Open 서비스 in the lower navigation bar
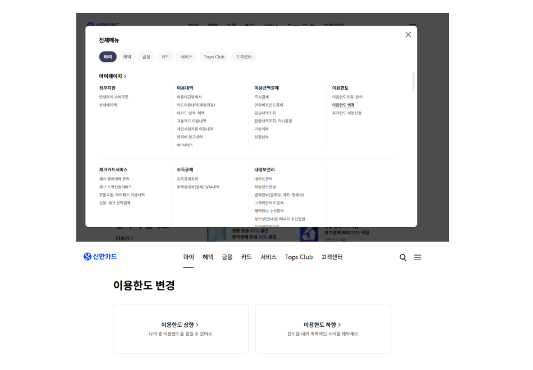 click(268, 257)
